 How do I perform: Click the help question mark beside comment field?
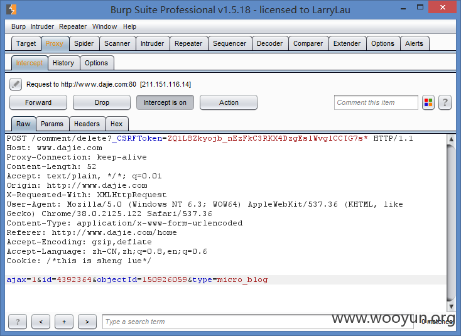tap(445, 102)
